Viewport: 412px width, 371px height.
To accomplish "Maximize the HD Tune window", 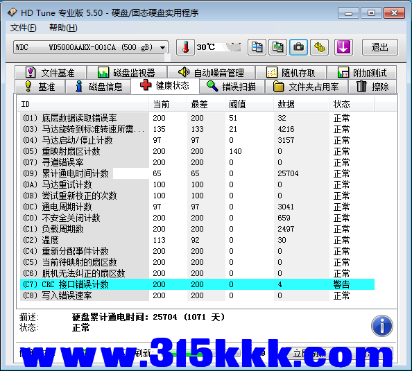I will 371,13.
